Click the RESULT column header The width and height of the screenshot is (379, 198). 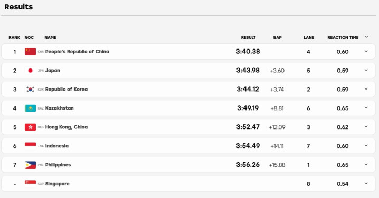click(x=248, y=37)
